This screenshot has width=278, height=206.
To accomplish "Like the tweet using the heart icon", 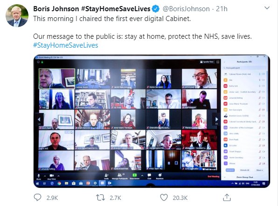I will pyautogui.click(x=164, y=198).
